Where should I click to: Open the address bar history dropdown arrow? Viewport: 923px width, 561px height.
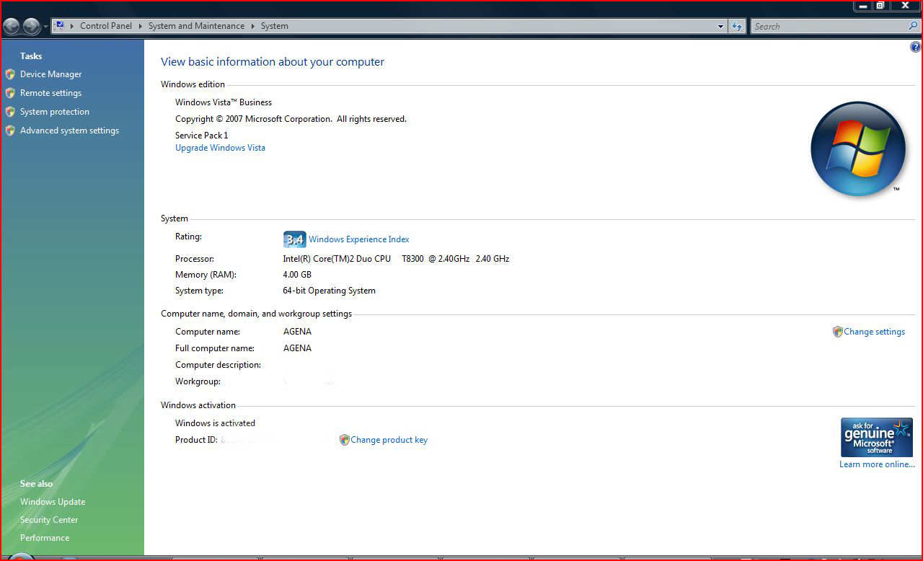(720, 27)
